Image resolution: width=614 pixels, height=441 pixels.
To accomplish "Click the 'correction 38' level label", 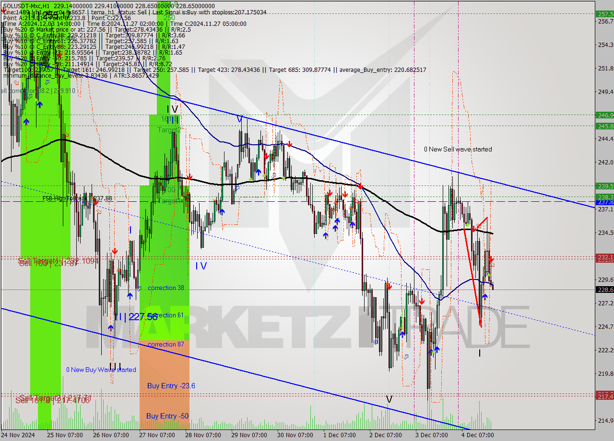I will [166, 288].
